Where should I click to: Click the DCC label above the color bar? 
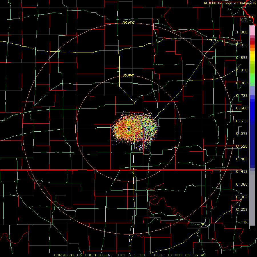point(251,17)
